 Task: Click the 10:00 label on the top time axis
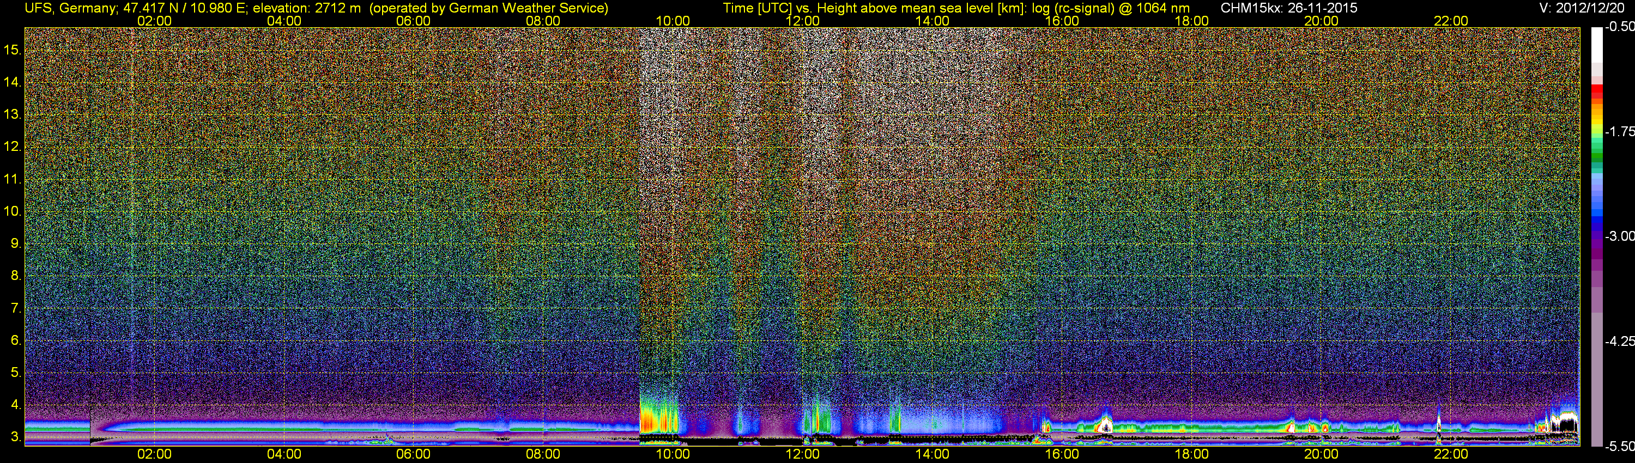click(x=673, y=21)
